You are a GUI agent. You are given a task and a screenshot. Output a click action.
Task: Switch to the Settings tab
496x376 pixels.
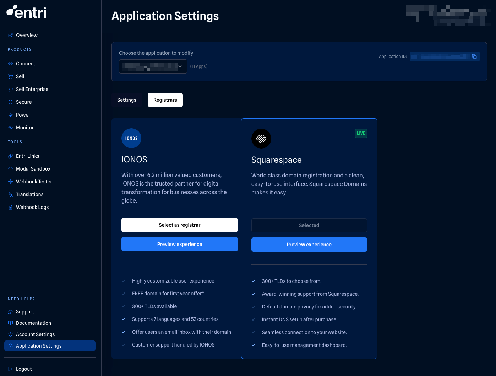pos(127,100)
